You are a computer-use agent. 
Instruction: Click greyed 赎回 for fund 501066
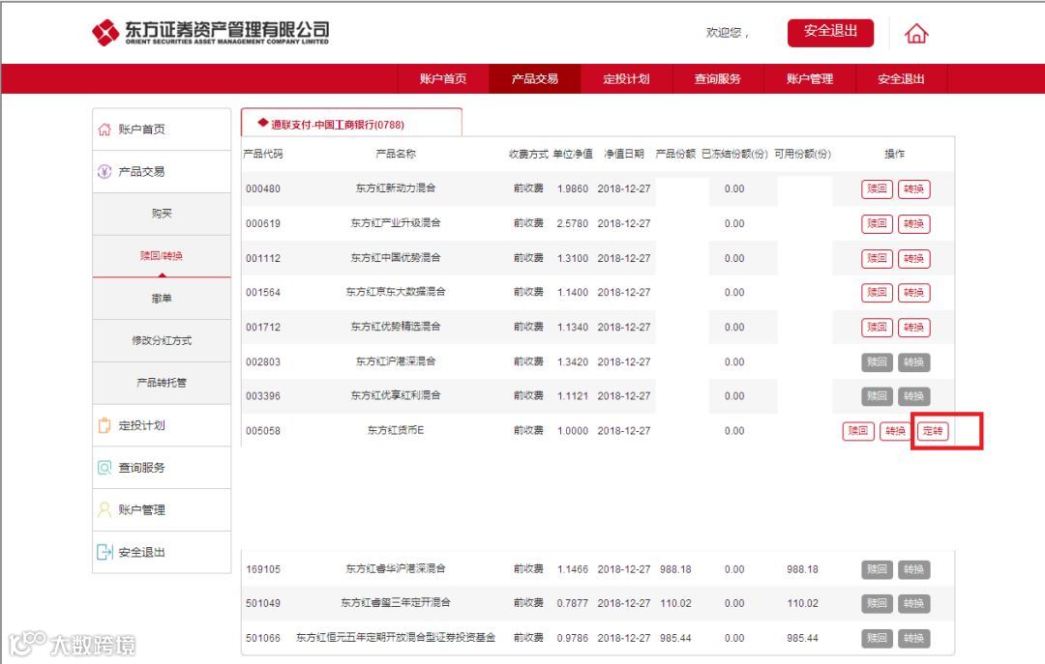coord(877,638)
